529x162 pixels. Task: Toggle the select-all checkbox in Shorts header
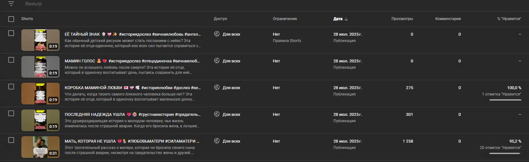[x=11, y=19]
